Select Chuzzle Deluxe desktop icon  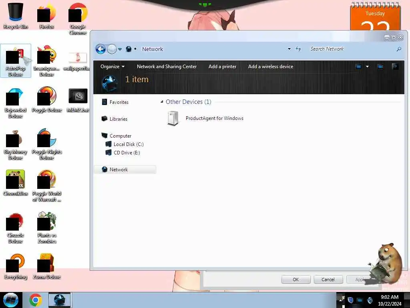coord(16,228)
